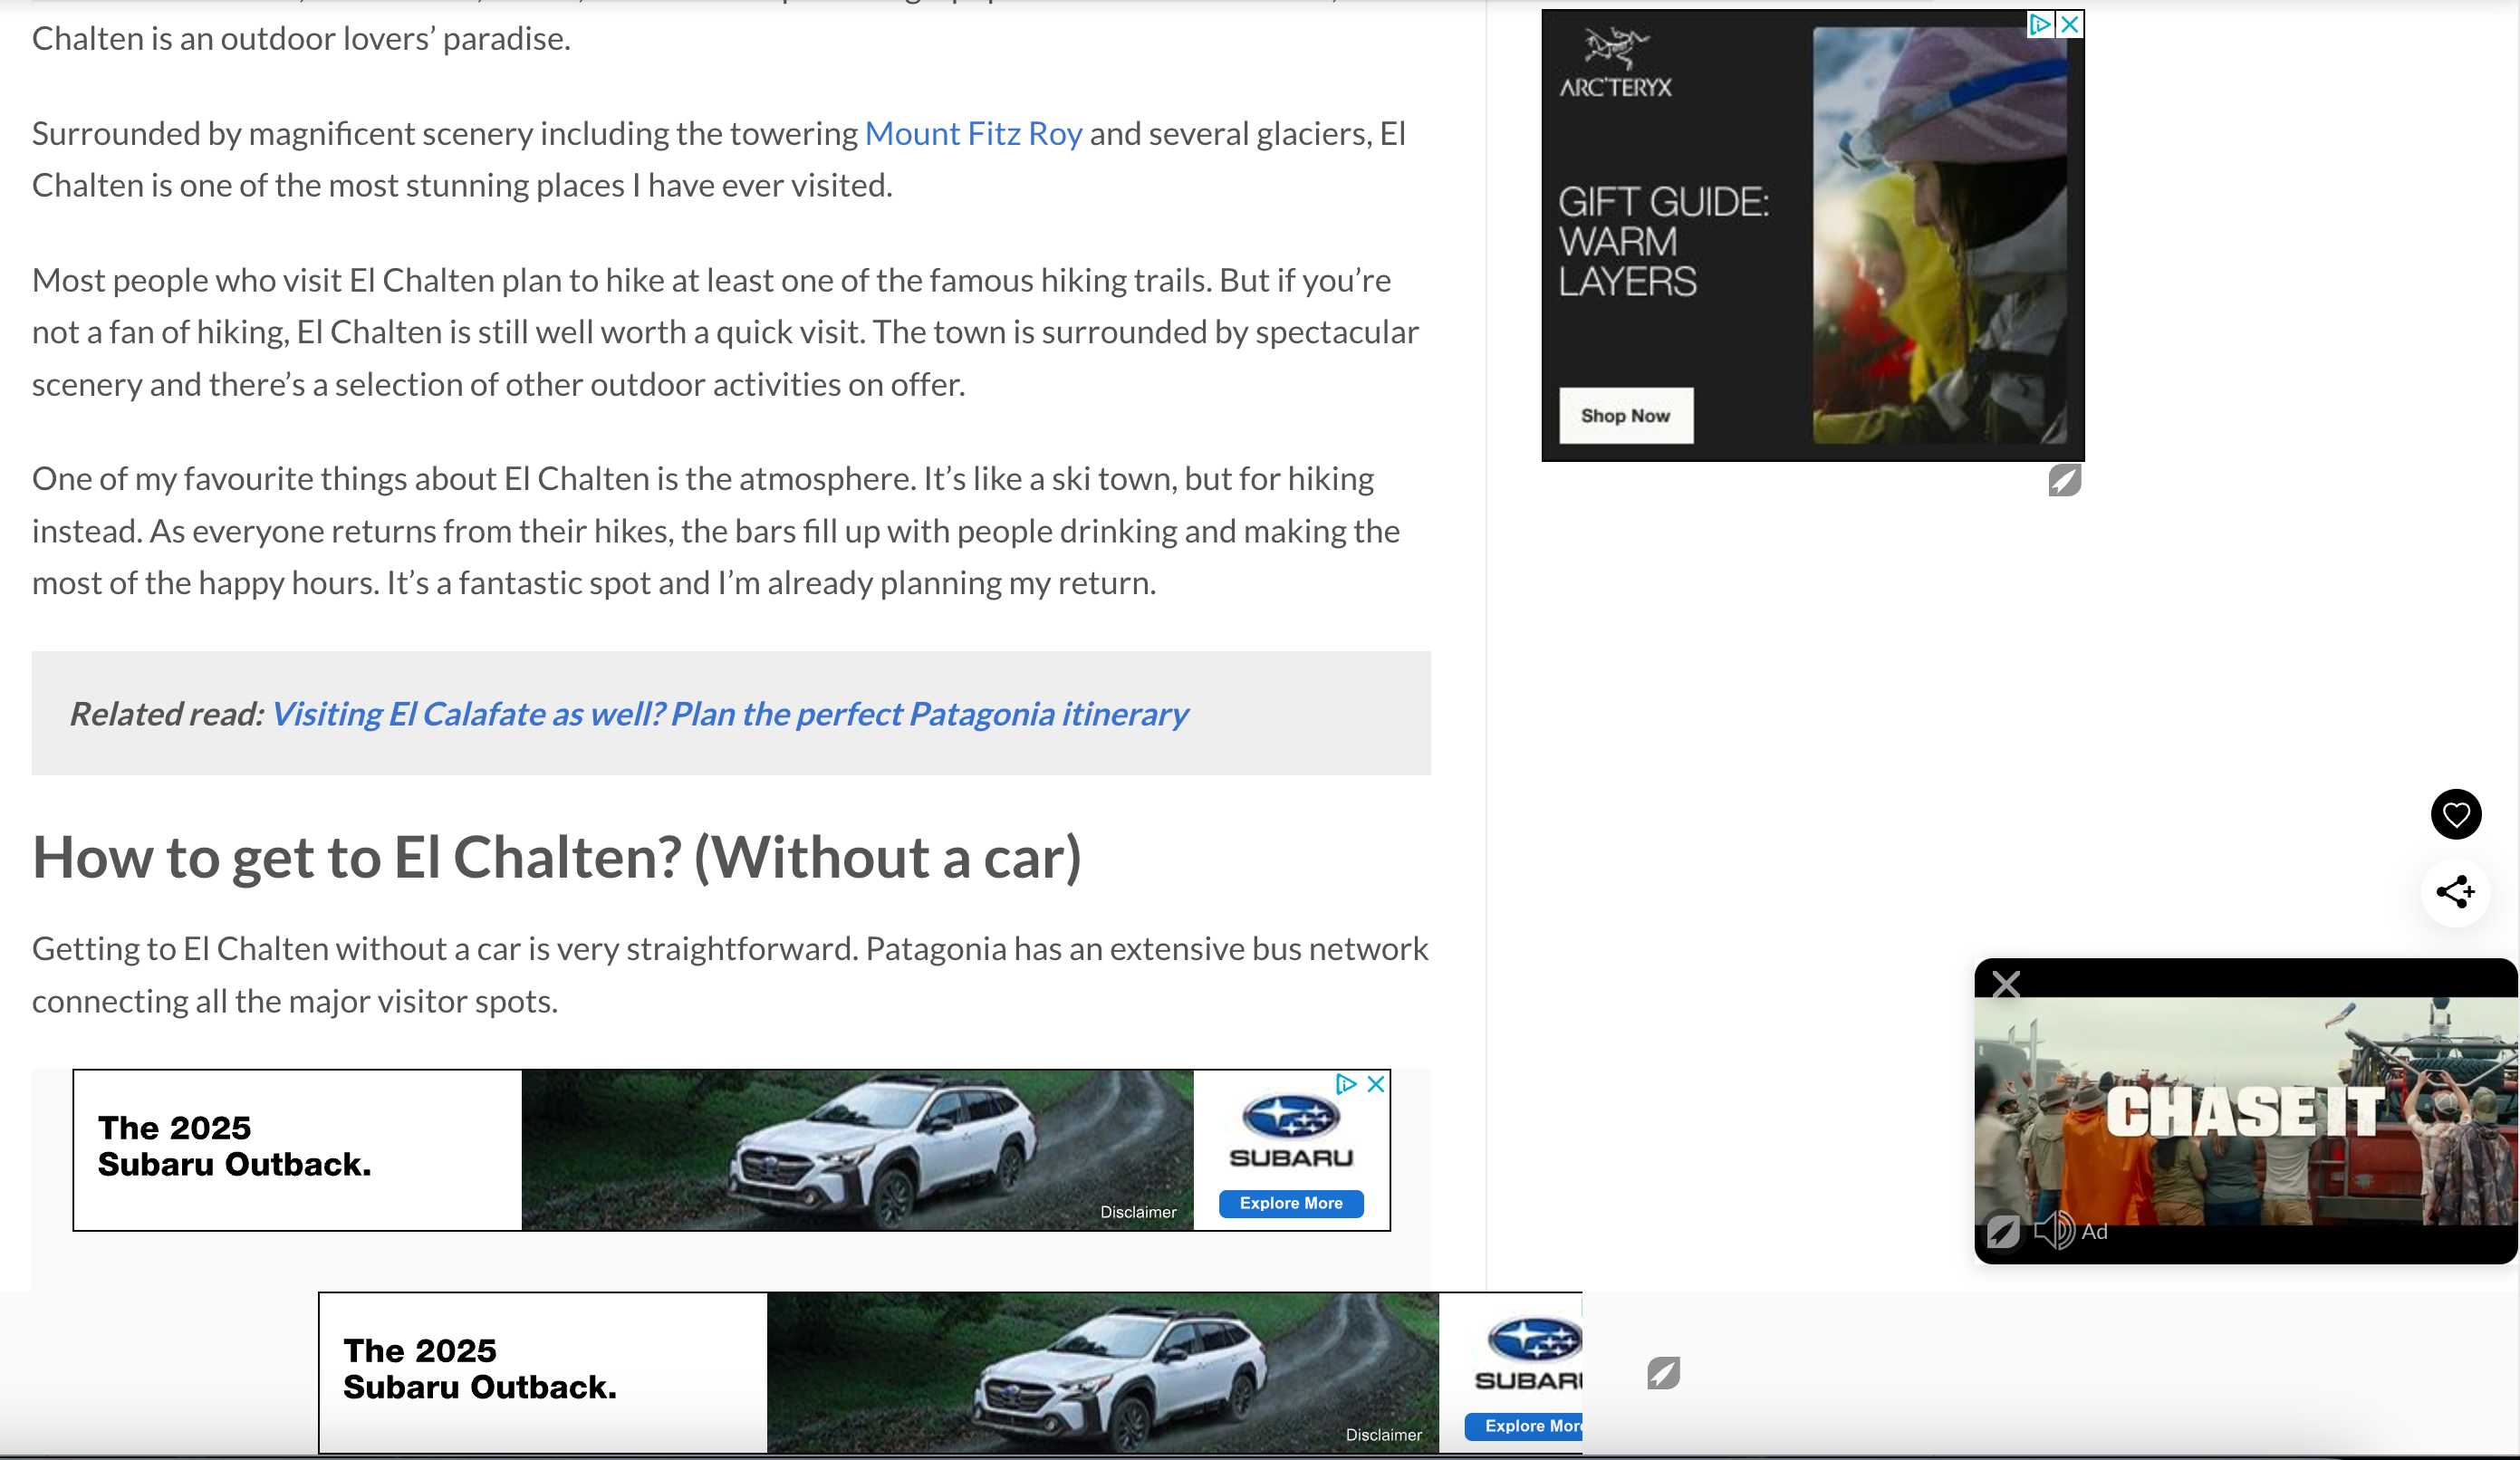This screenshot has width=2520, height=1460.
Task: Open AdChoices icon on inline Subaru ad
Action: point(1346,1084)
